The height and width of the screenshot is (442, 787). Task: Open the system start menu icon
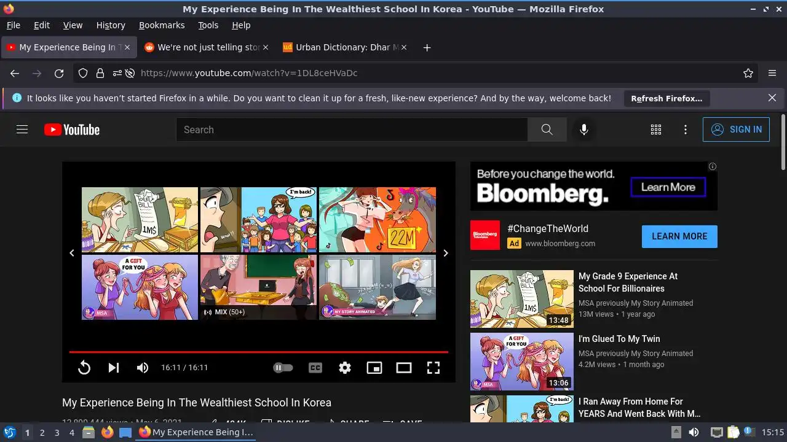click(x=10, y=433)
